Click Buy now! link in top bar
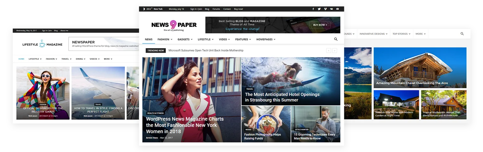Screen dimensions: 483x152 (x=239, y=9)
